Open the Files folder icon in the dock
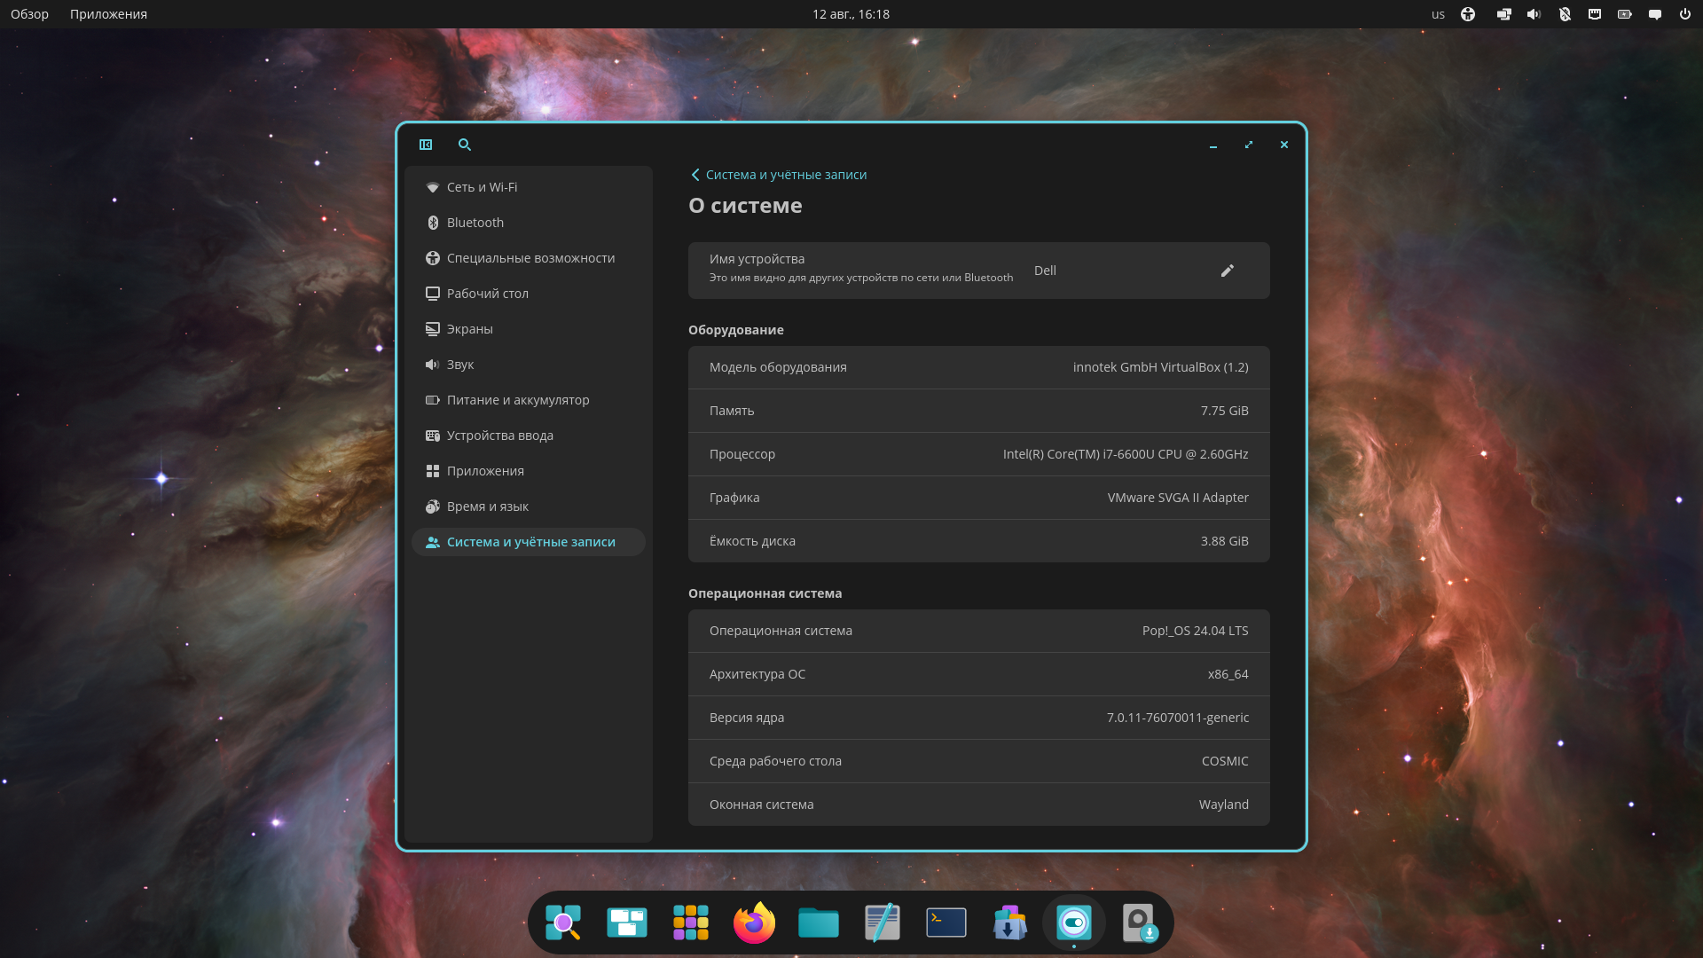This screenshot has height=958, width=1703. tap(819, 923)
